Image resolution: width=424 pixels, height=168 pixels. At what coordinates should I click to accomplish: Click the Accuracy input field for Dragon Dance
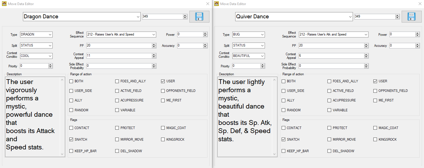point(190,46)
